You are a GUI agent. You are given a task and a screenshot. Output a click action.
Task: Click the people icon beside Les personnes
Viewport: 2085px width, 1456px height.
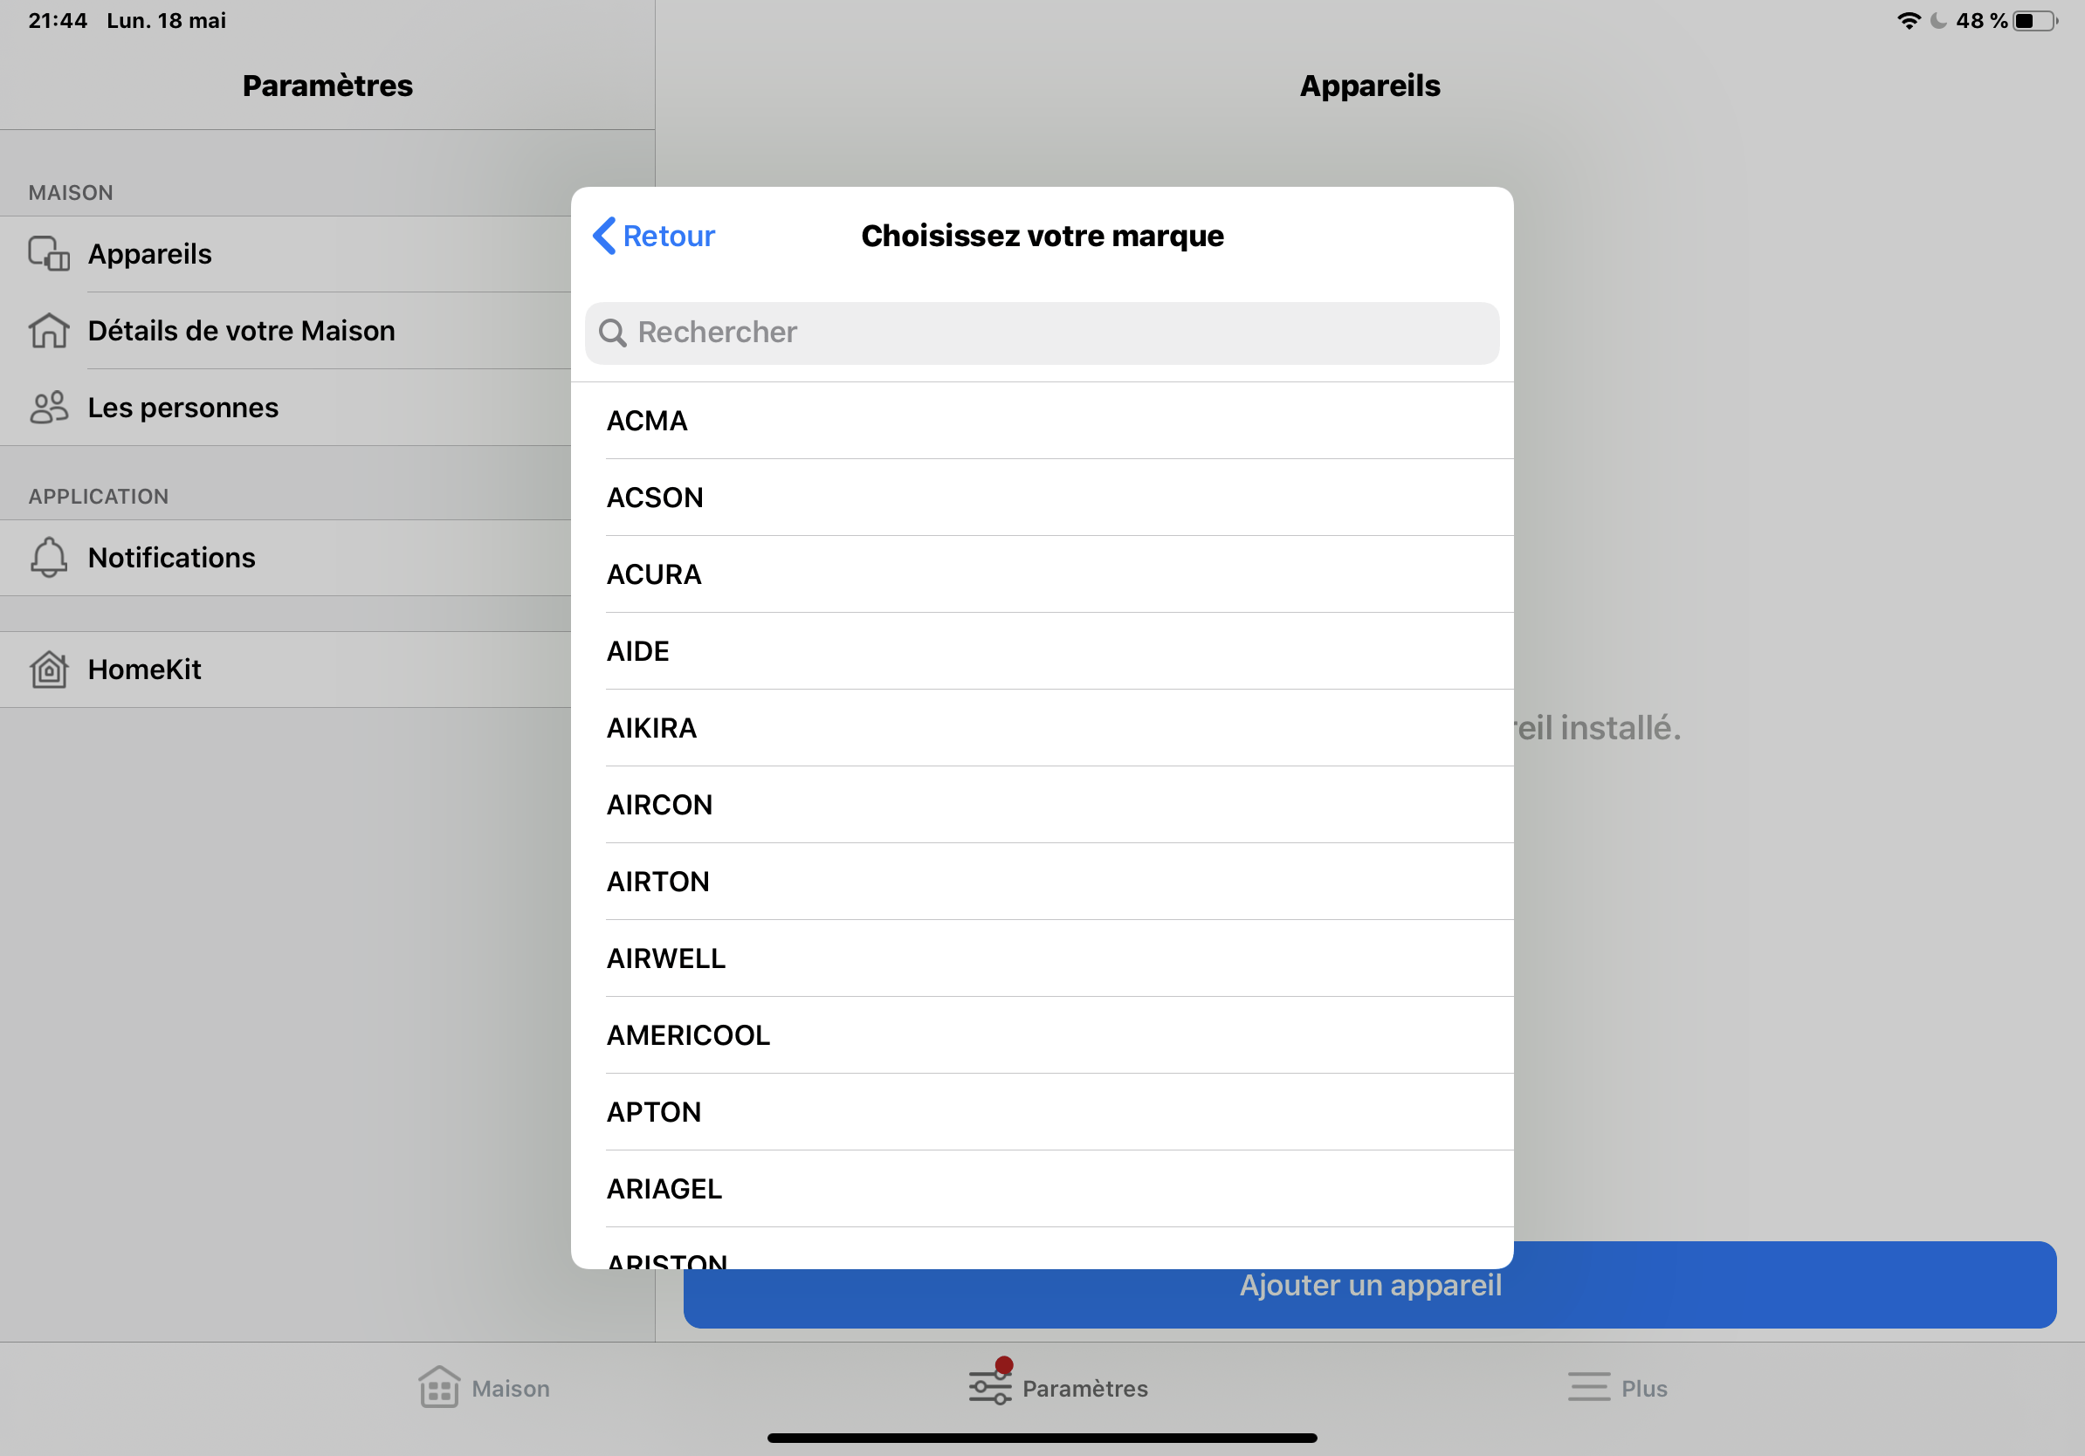pos(49,408)
